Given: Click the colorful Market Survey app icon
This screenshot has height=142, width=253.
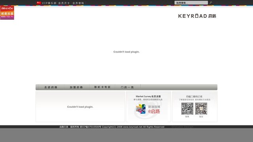Looking at the screenshot, I should [x=141, y=109].
